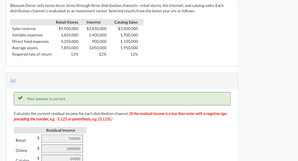Image resolution: width=298 pixels, height=161 pixels.
Task: Select the Retail Stores column header
Action: tap(67, 22)
